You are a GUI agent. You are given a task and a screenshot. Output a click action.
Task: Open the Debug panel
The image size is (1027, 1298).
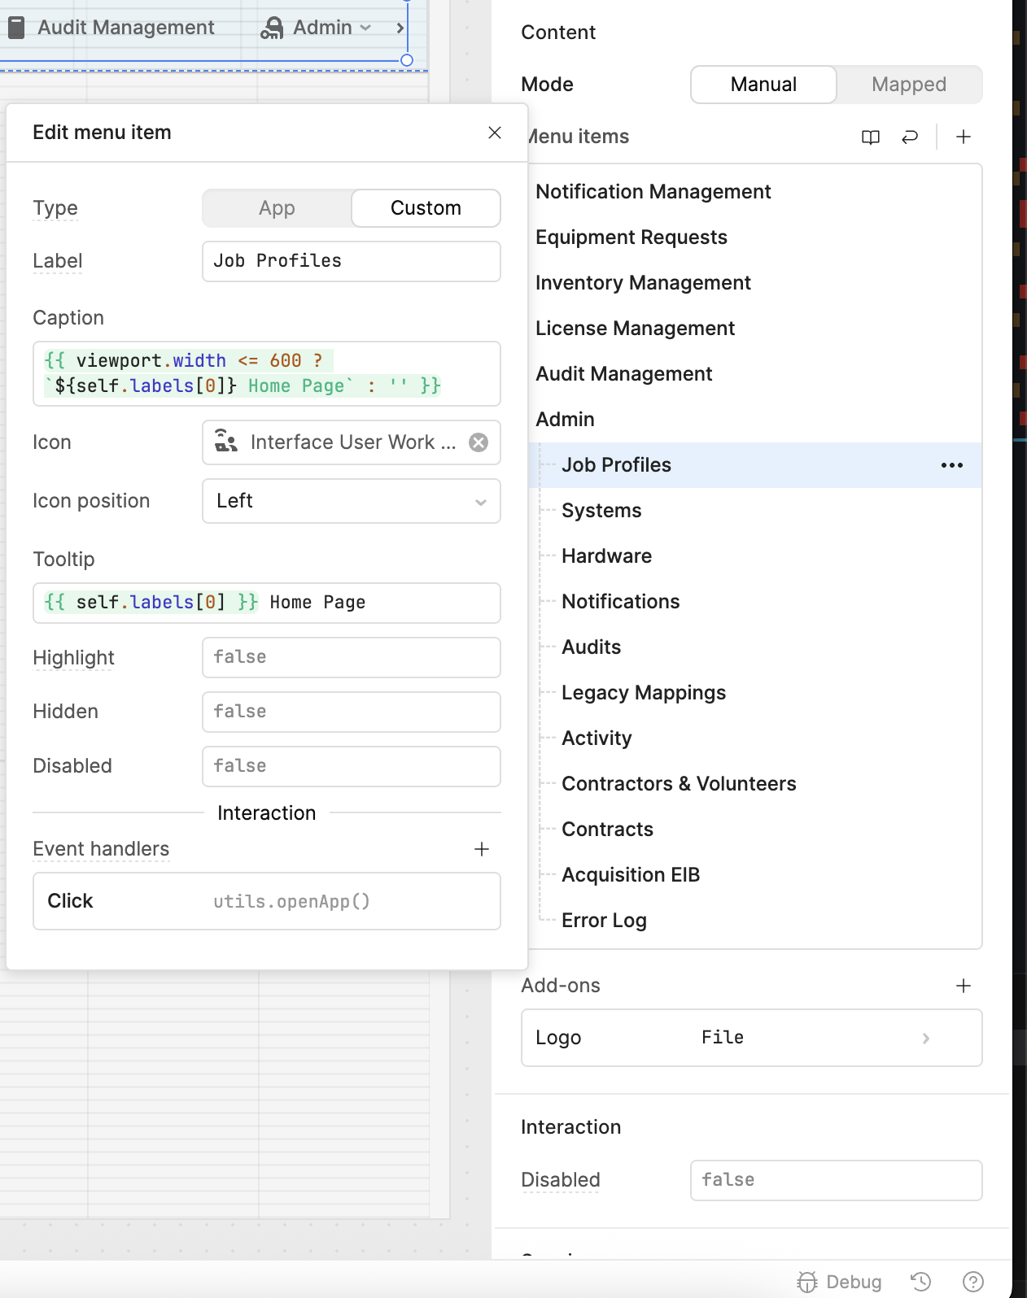tap(840, 1282)
